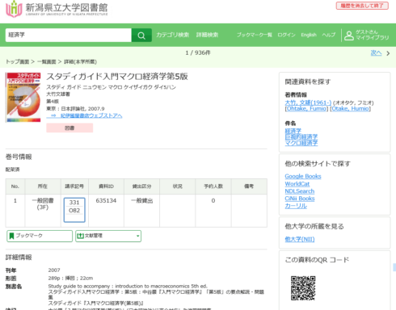
Task: Open the 文献管理 dropdown
Action: 108,236
